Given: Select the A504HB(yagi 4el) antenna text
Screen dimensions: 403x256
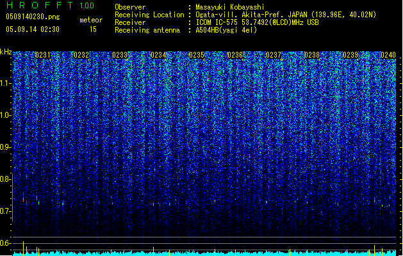Looking at the screenshot, I should 226,30.
